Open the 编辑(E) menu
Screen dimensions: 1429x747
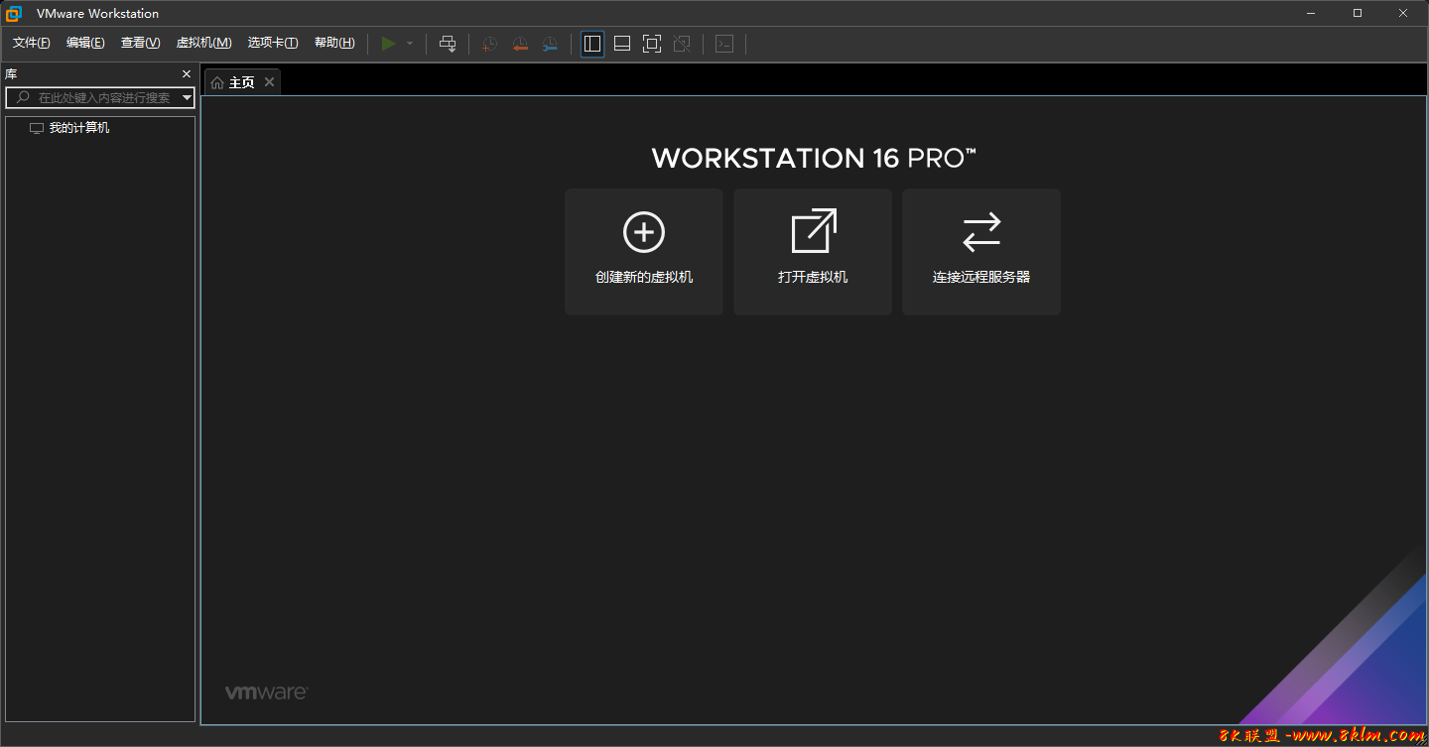pyautogui.click(x=85, y=43)
